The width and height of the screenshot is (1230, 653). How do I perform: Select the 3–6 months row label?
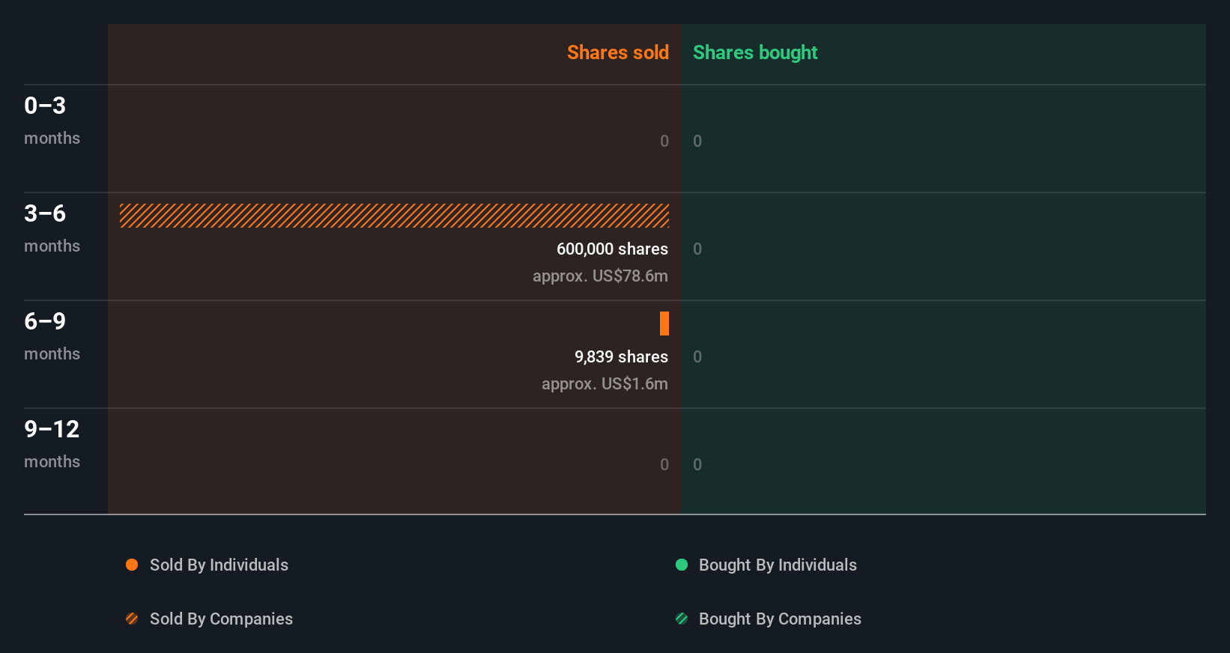pyautogui.click(x=52, y=228)
